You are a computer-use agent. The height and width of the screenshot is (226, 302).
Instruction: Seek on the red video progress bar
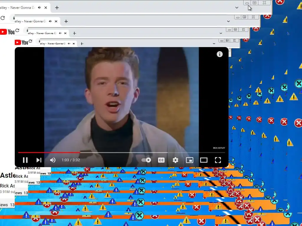49,152
